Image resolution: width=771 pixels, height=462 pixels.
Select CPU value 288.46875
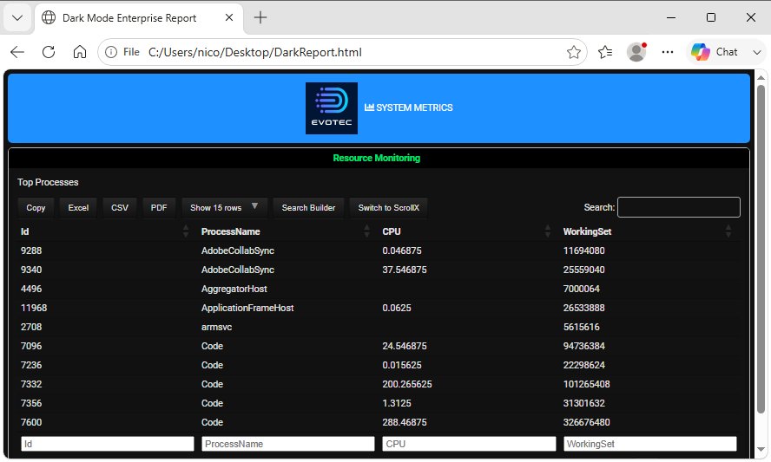pos(405,422)
